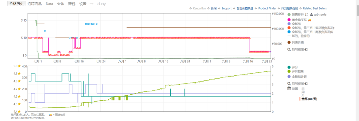The height and width of the screenshot is (121, 359).
Task: Click the calendar 范围 icon
Action: pyautogui.click(x=289, y=88)
